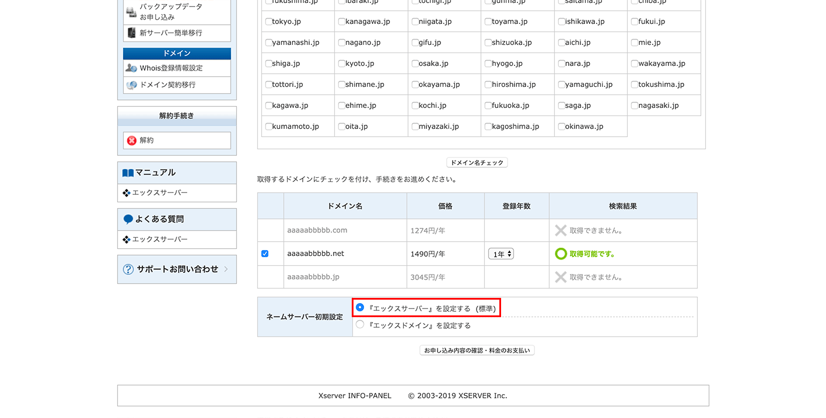Check the tottori.jp checkbox
This screenshot has width=826, height=418.
tap(268, 85)
